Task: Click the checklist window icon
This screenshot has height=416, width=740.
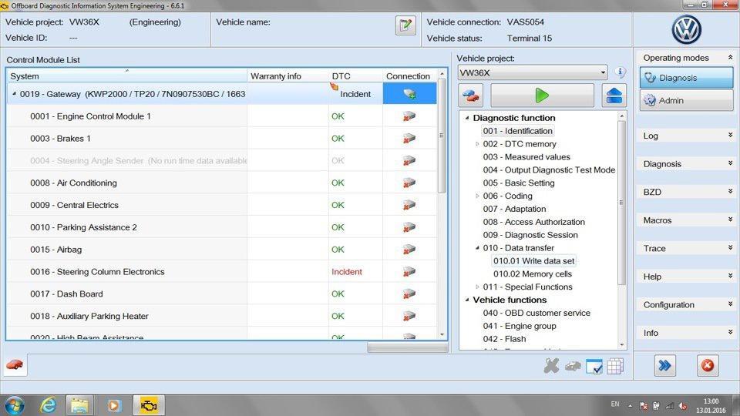Action: click(594, 366)
